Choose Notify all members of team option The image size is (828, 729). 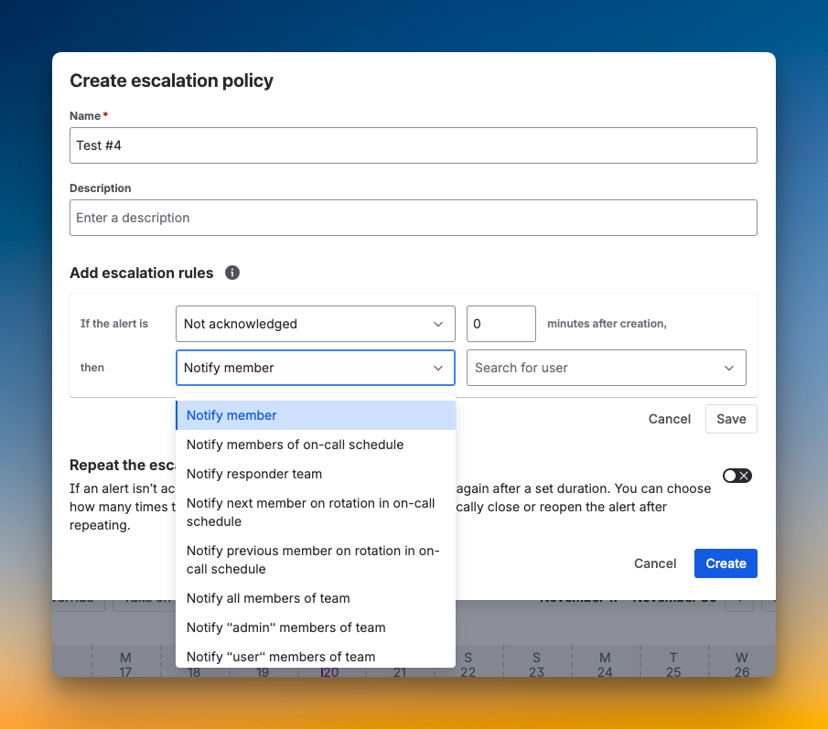tap(267, 598)
